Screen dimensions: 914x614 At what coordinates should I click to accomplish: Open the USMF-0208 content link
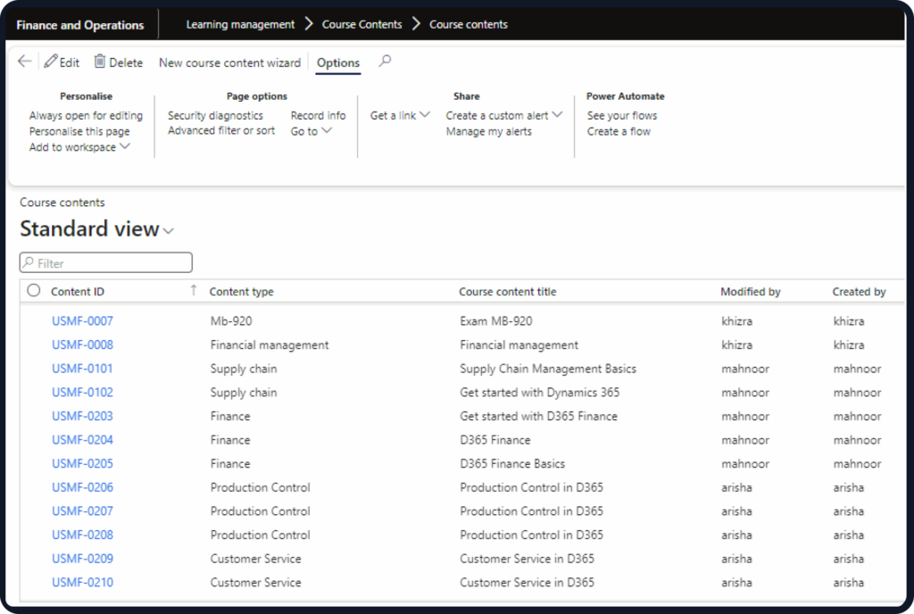pyautogui.click(x=82, y=535)
